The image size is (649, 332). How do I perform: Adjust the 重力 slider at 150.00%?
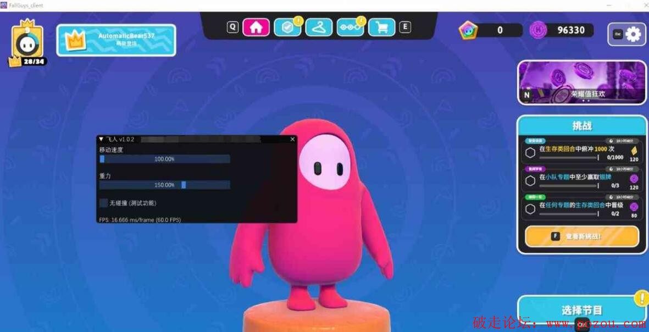165,185
